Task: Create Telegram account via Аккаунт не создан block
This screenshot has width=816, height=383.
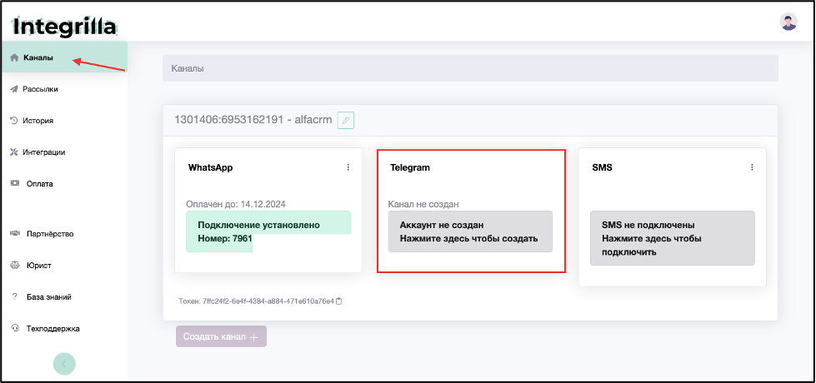Action: point(470,231)
